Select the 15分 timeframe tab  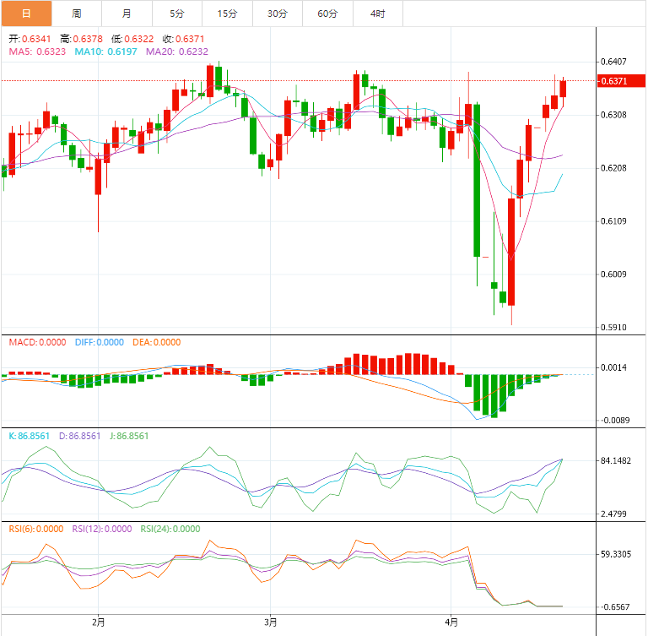pos(227,14)
